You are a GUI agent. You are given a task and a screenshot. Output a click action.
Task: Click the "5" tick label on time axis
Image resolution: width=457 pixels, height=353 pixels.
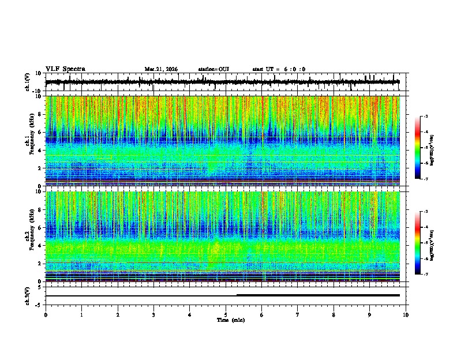[x=226, y=315]
